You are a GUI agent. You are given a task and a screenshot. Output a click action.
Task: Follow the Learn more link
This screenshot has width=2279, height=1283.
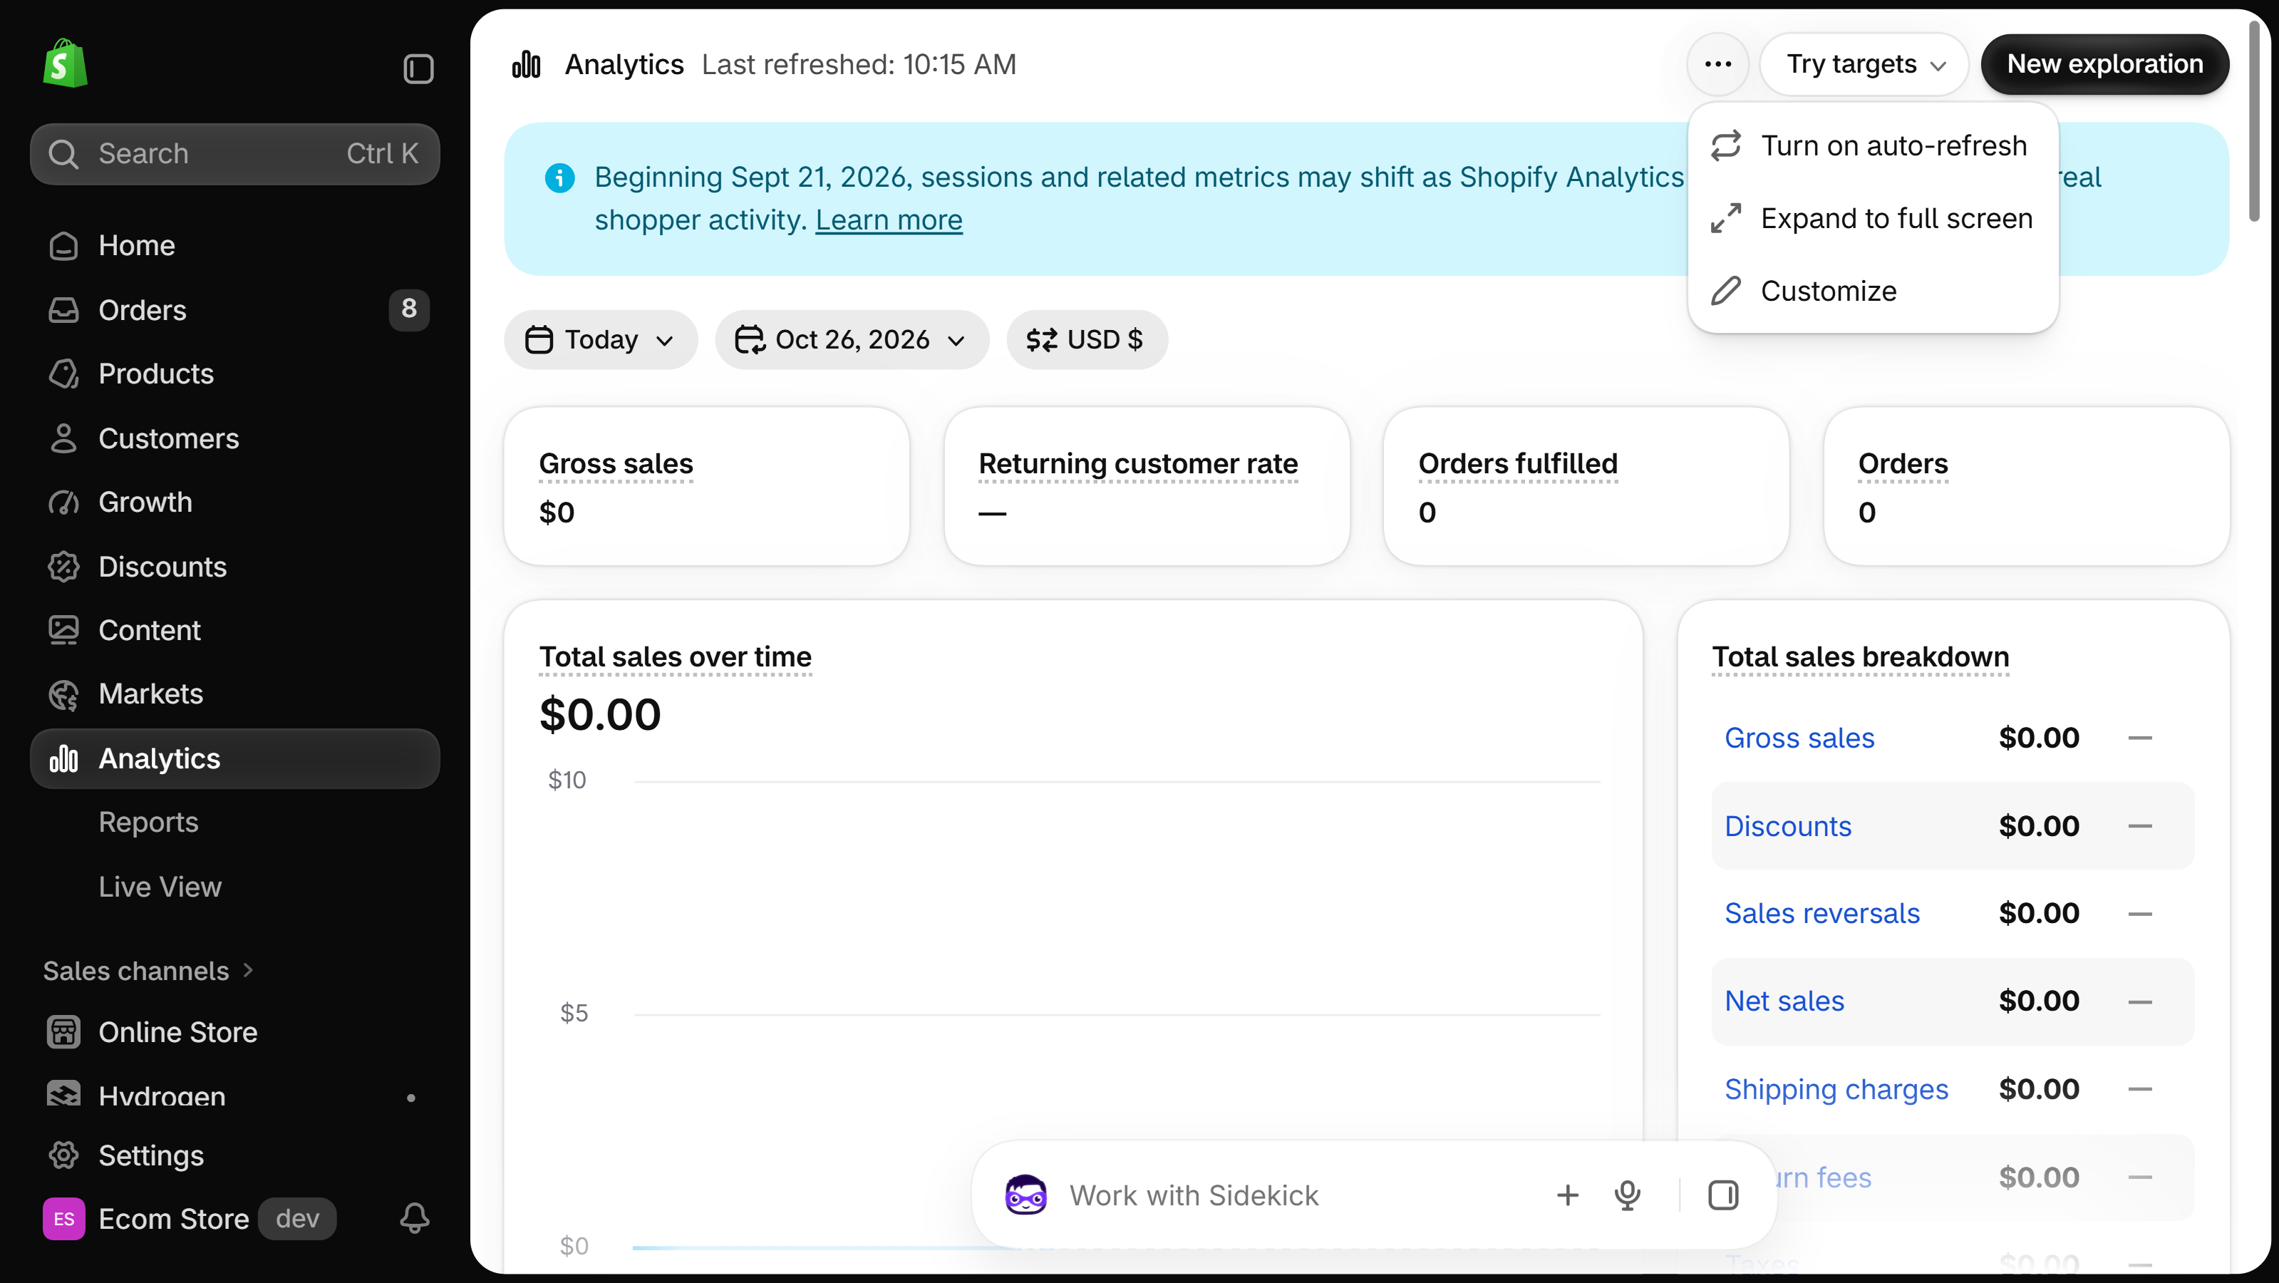click(888, 220)
